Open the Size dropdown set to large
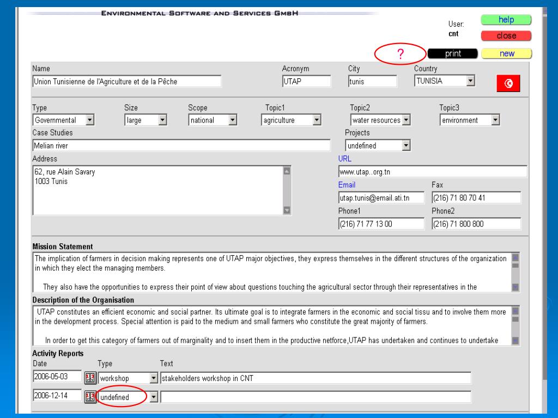The height and width of the screenshot is (418, 558). click(x=163, y=120)
